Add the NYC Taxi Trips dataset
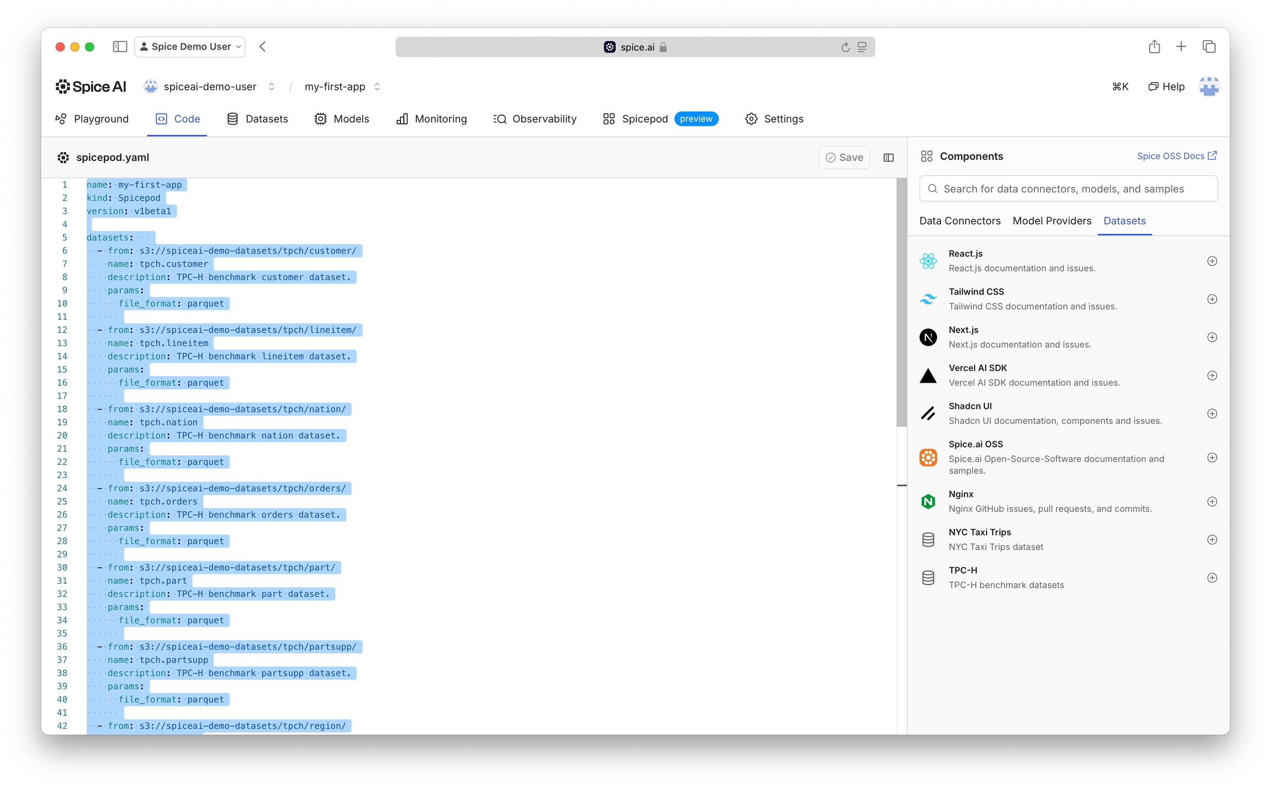This screenshot has height=789, width=1271. click(1212, 540)
